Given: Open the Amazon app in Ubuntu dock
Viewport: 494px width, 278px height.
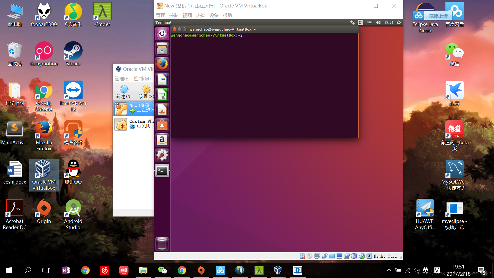Looking at the screenshot, I should pos(162,140).
